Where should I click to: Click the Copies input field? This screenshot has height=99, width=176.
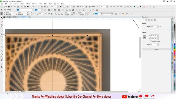tap(153, 45)
